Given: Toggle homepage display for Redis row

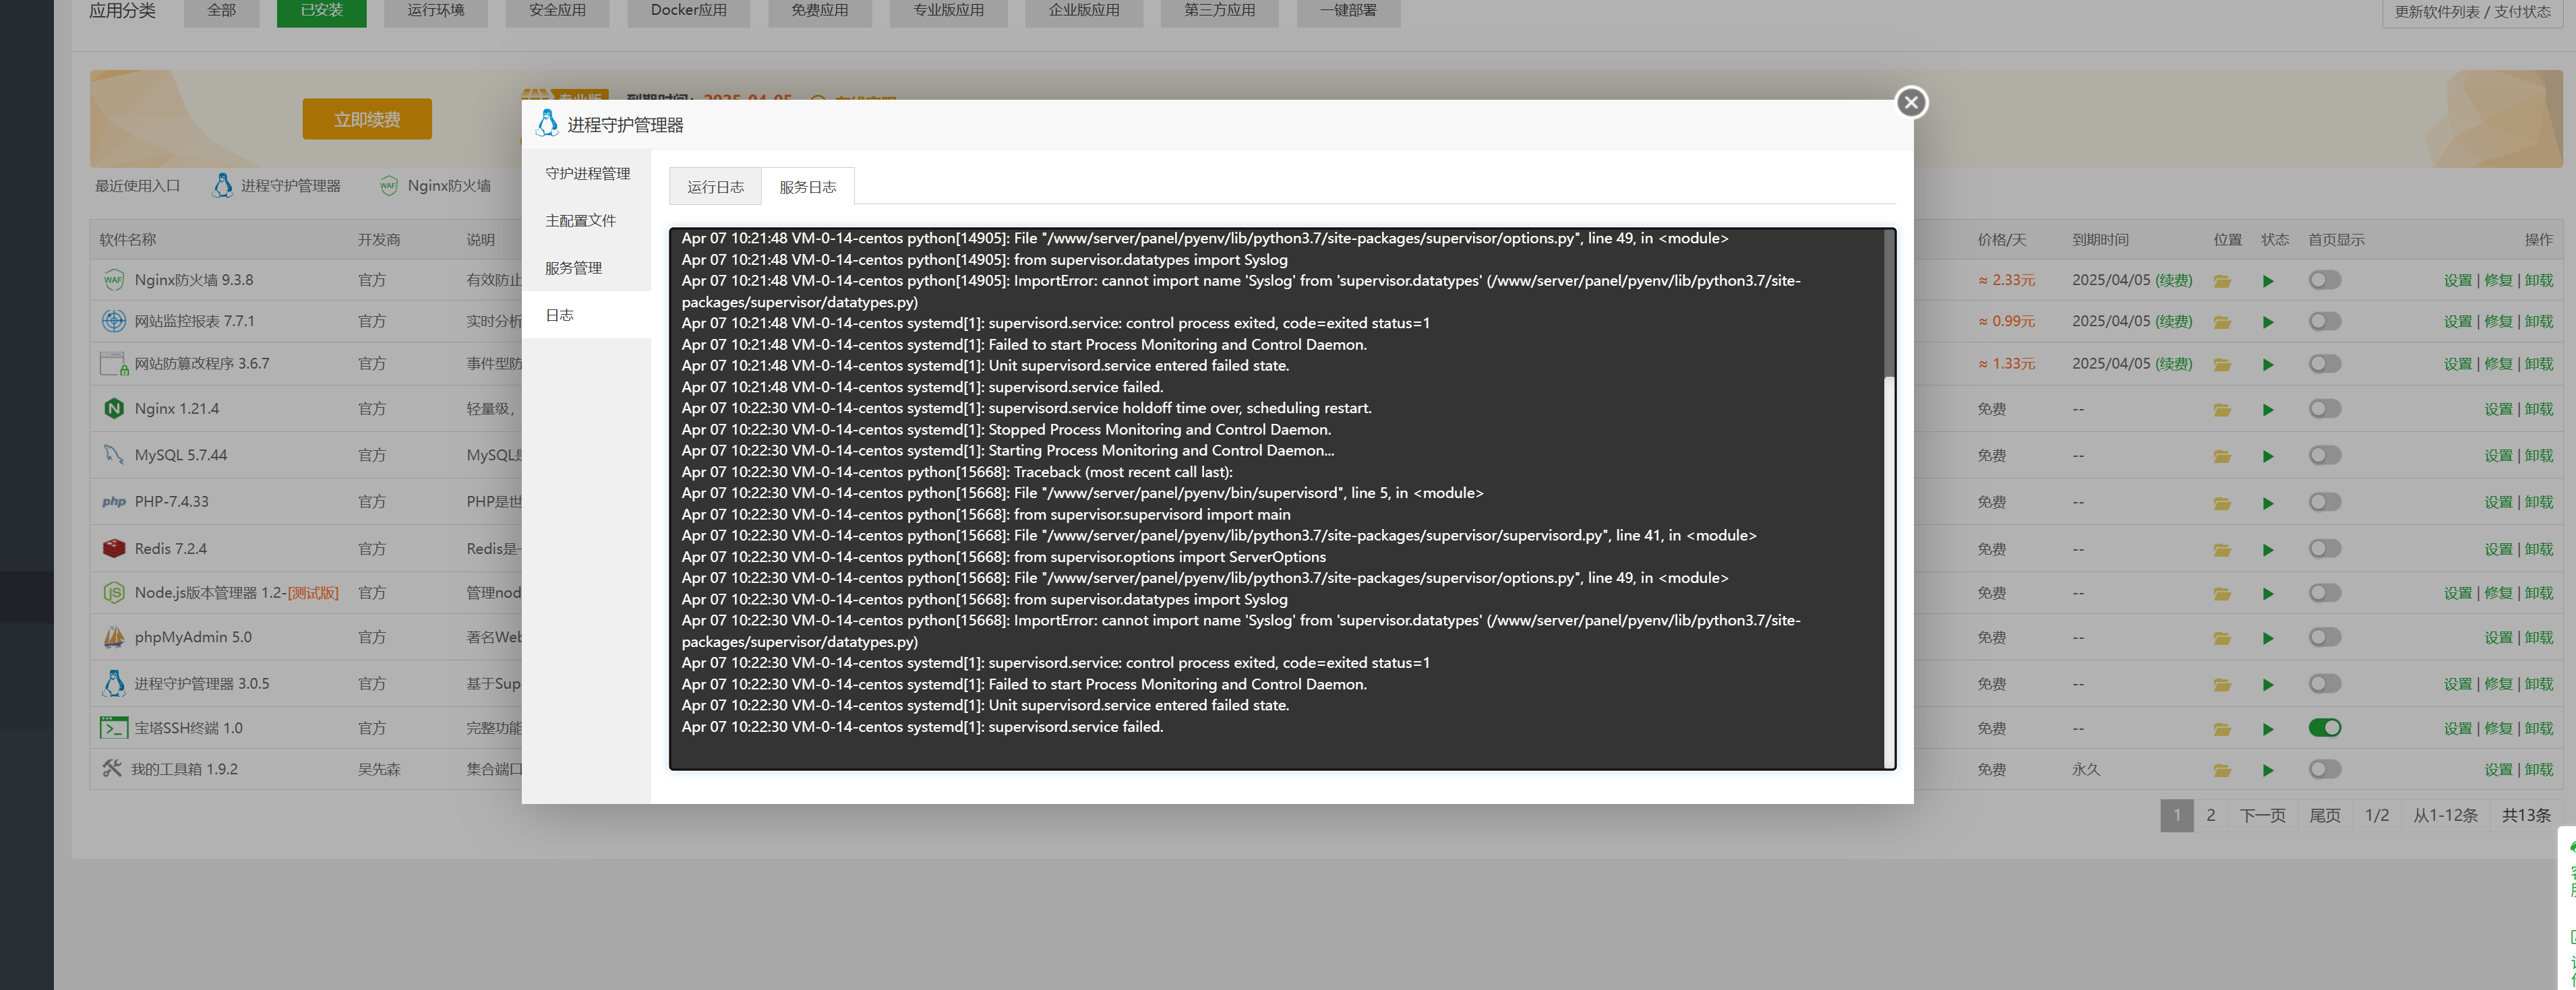Looking at the screenshot, I should pyautogui.click(x=2324, y=549).
